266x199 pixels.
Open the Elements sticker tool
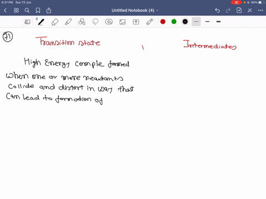tap(109, 22)
